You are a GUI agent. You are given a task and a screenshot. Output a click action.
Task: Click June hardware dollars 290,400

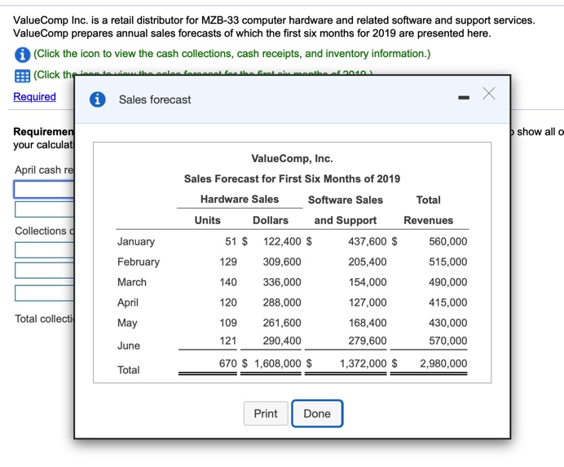point(282,341)
